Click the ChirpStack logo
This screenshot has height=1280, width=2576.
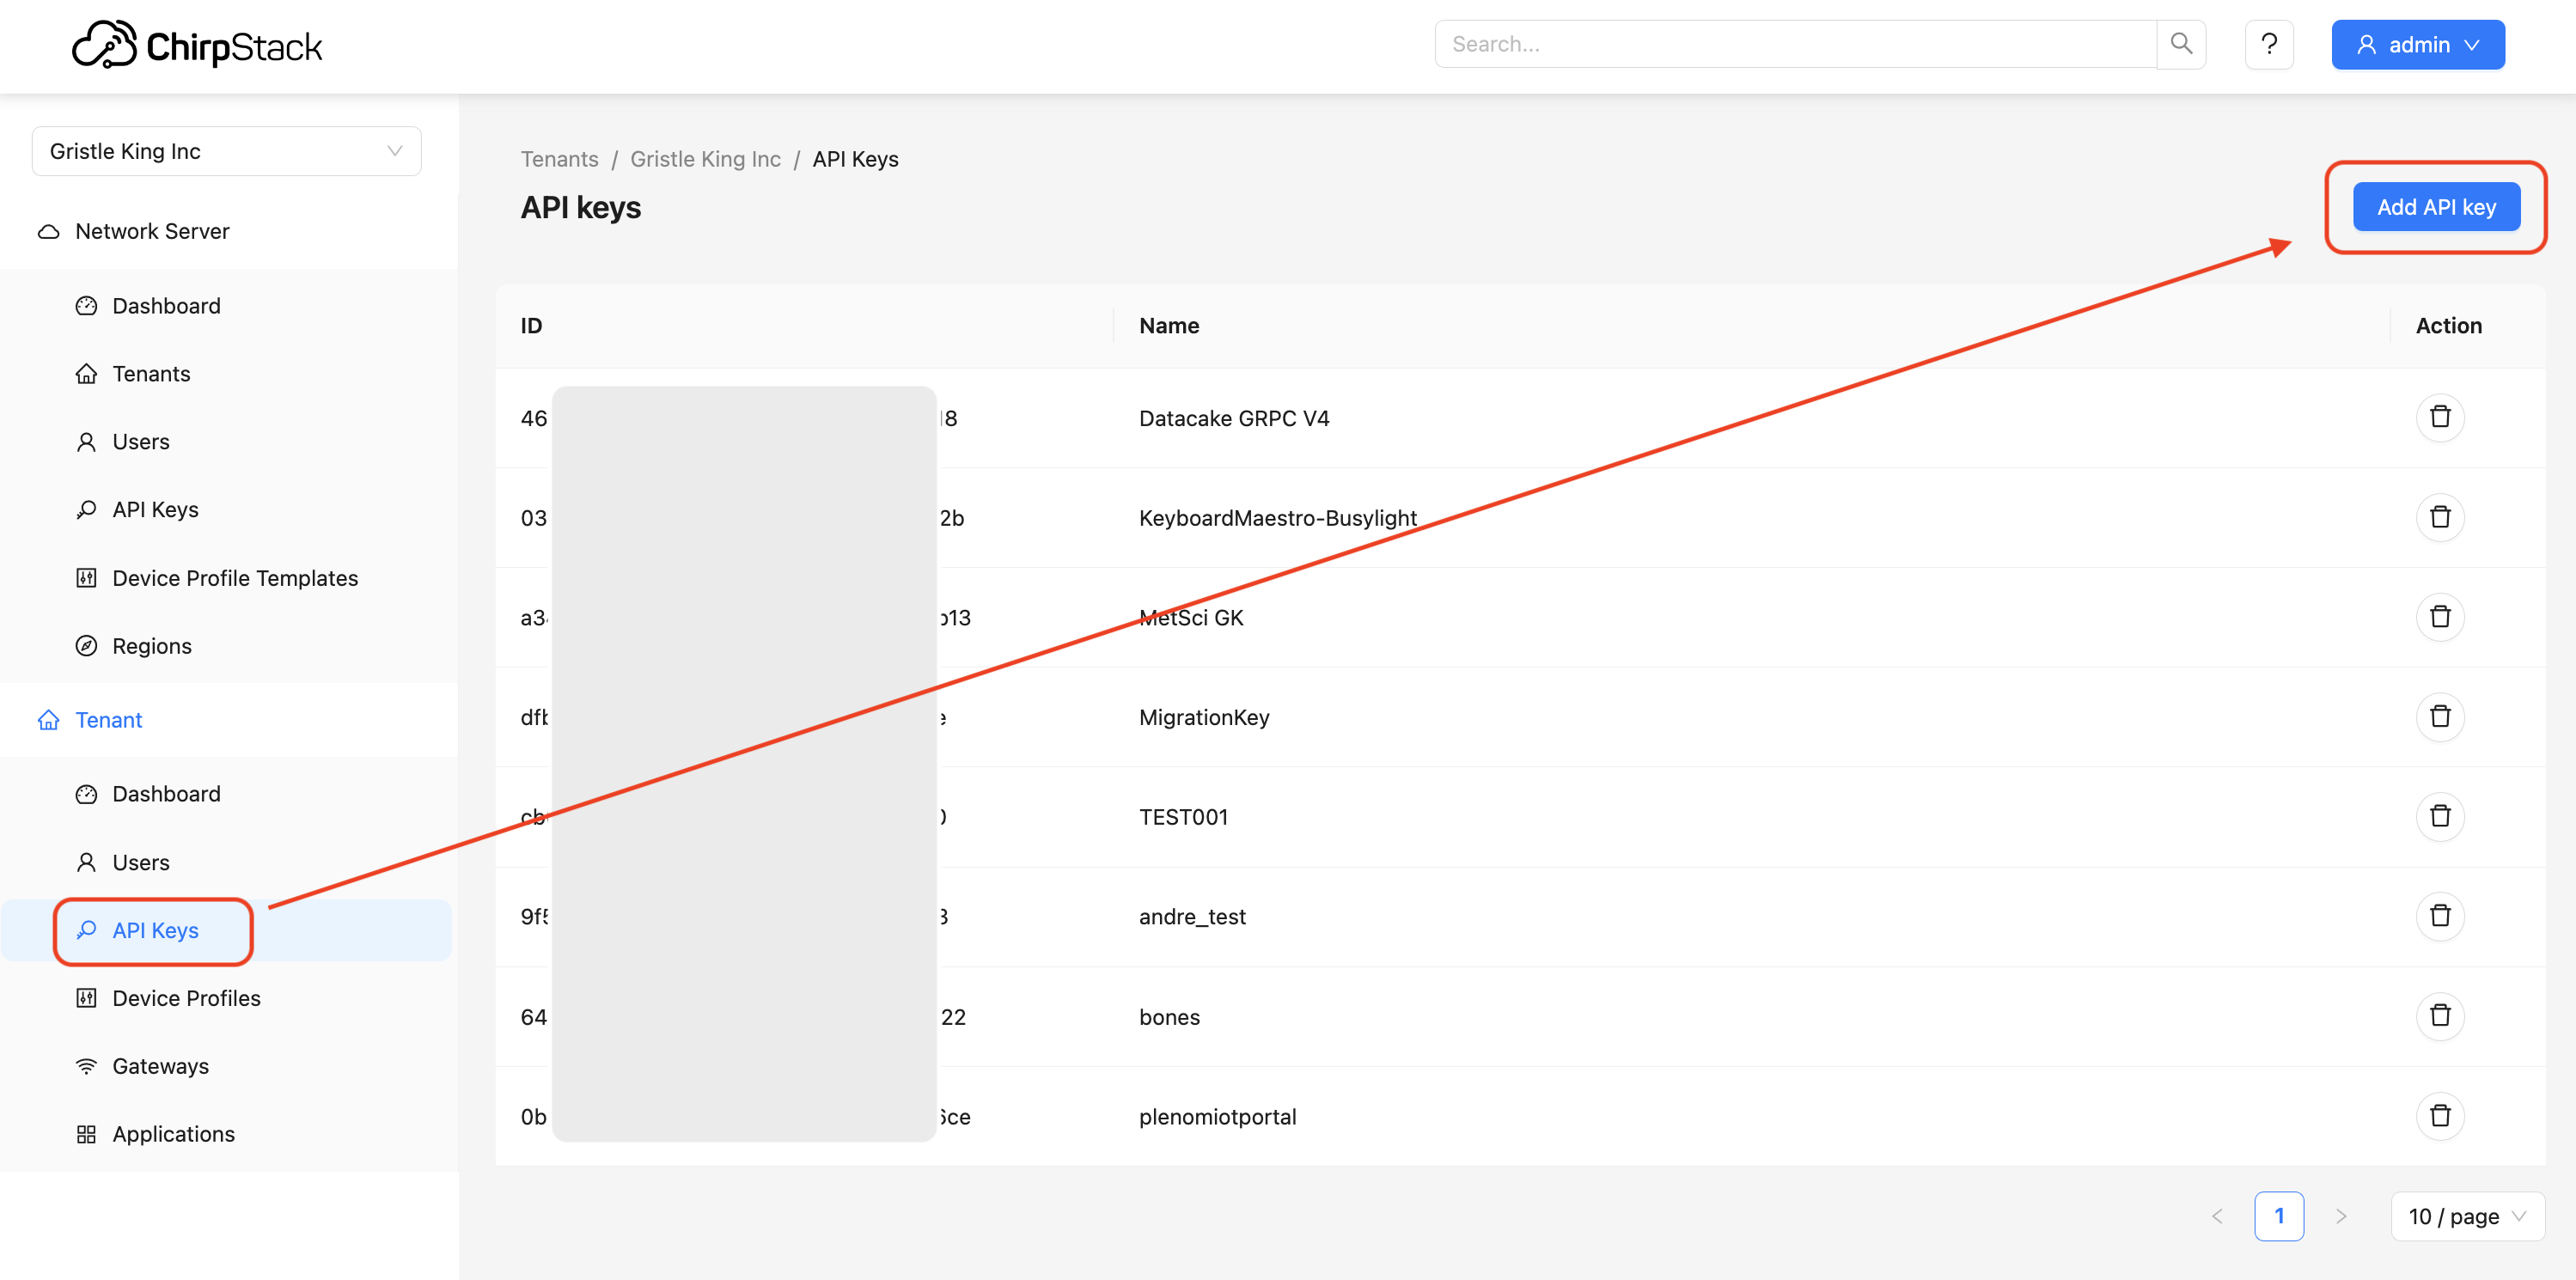[x=197, y=46]
